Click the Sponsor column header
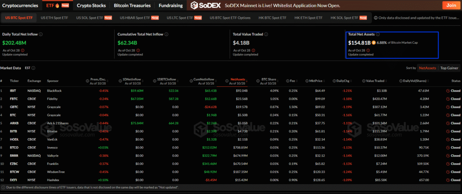The height and width of the screenshot is (194, 462). 52,81
